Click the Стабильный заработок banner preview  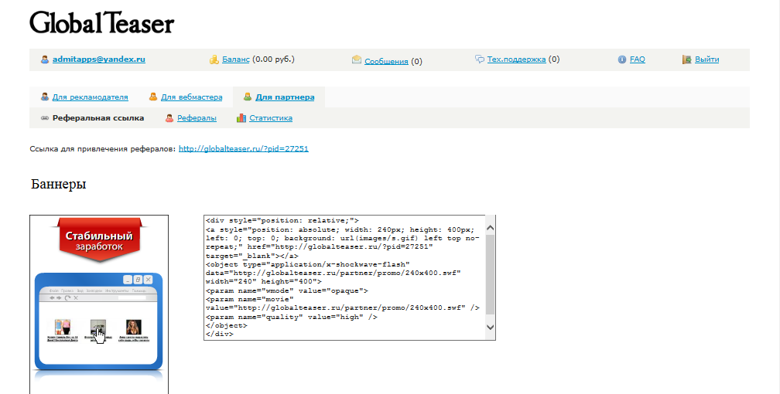(x=99, y=304)
